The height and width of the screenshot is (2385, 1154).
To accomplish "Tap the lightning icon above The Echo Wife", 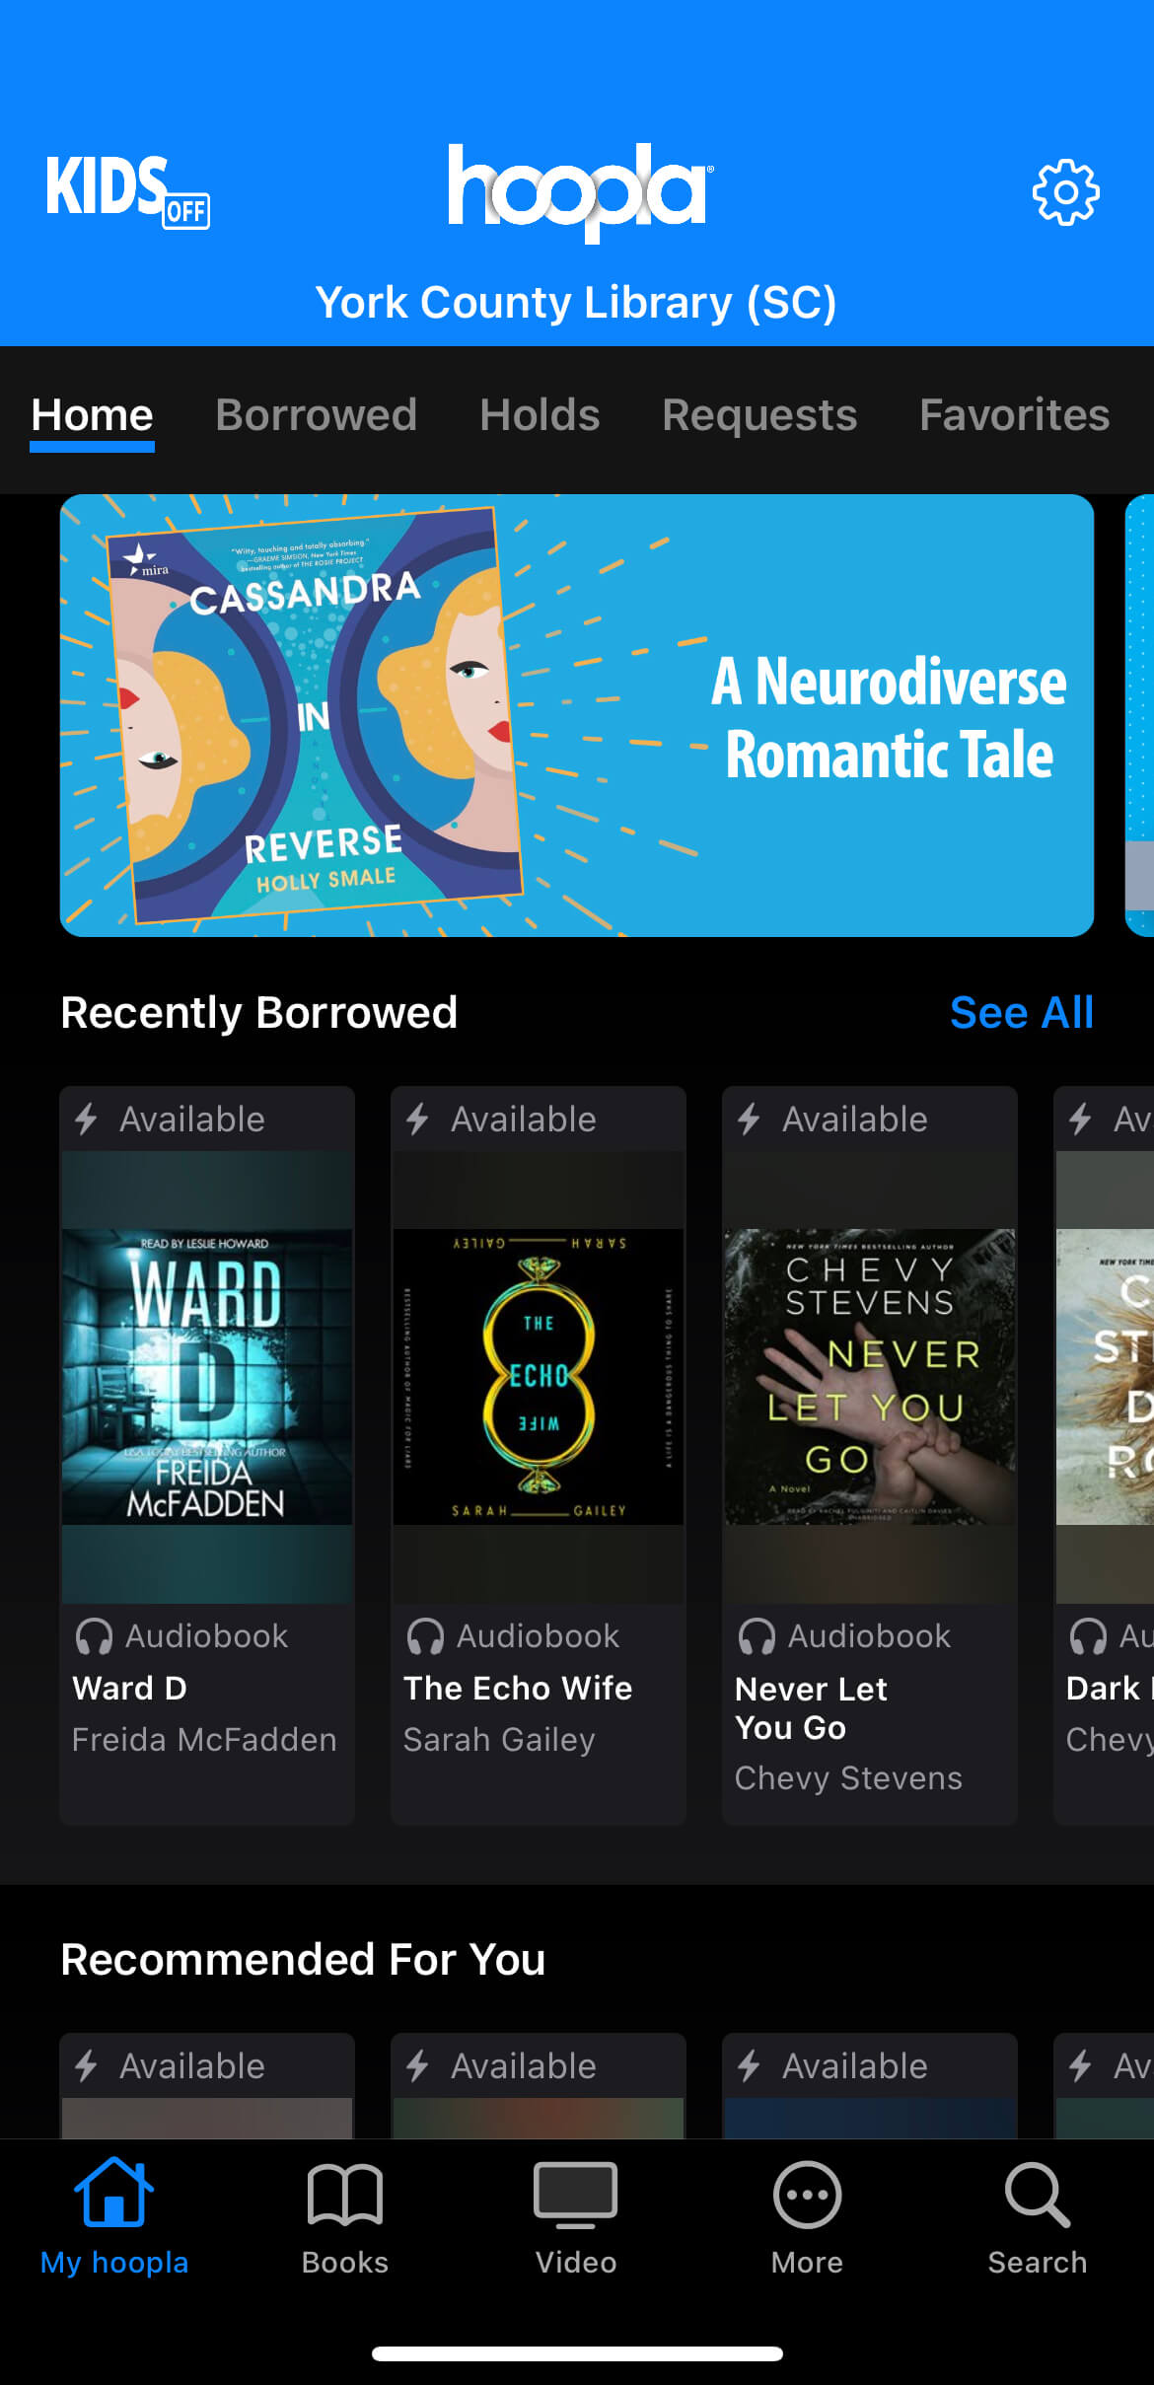I will pos(418,1119).
